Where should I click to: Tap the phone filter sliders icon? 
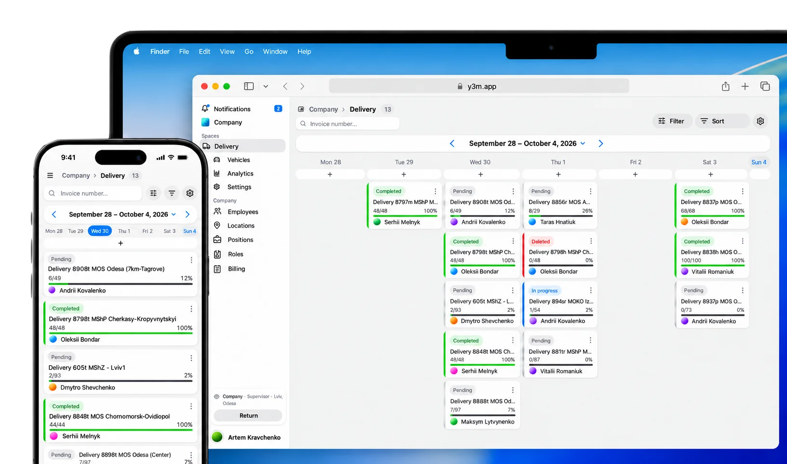click(153, 193)
